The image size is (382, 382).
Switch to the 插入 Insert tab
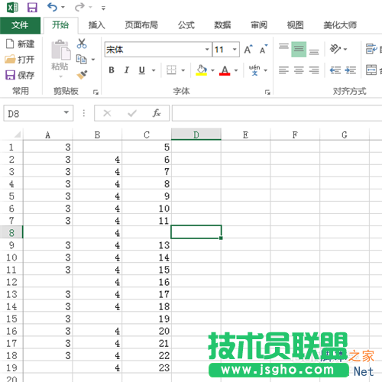pos(96,25)
